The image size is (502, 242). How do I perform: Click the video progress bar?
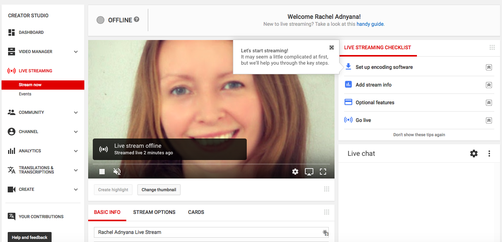click(211, 164)
